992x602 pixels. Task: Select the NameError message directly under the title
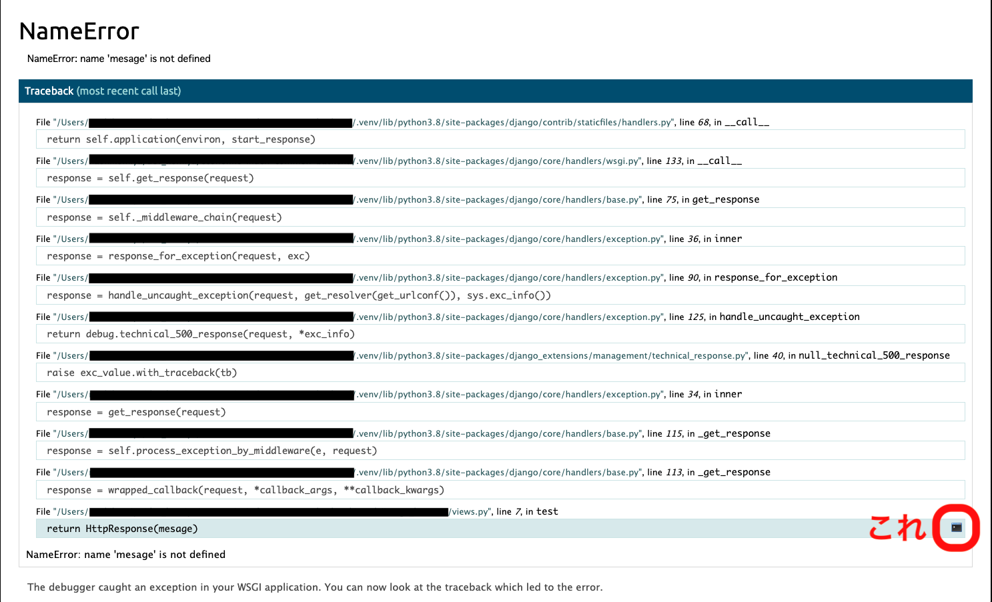(x=119, y=59)
